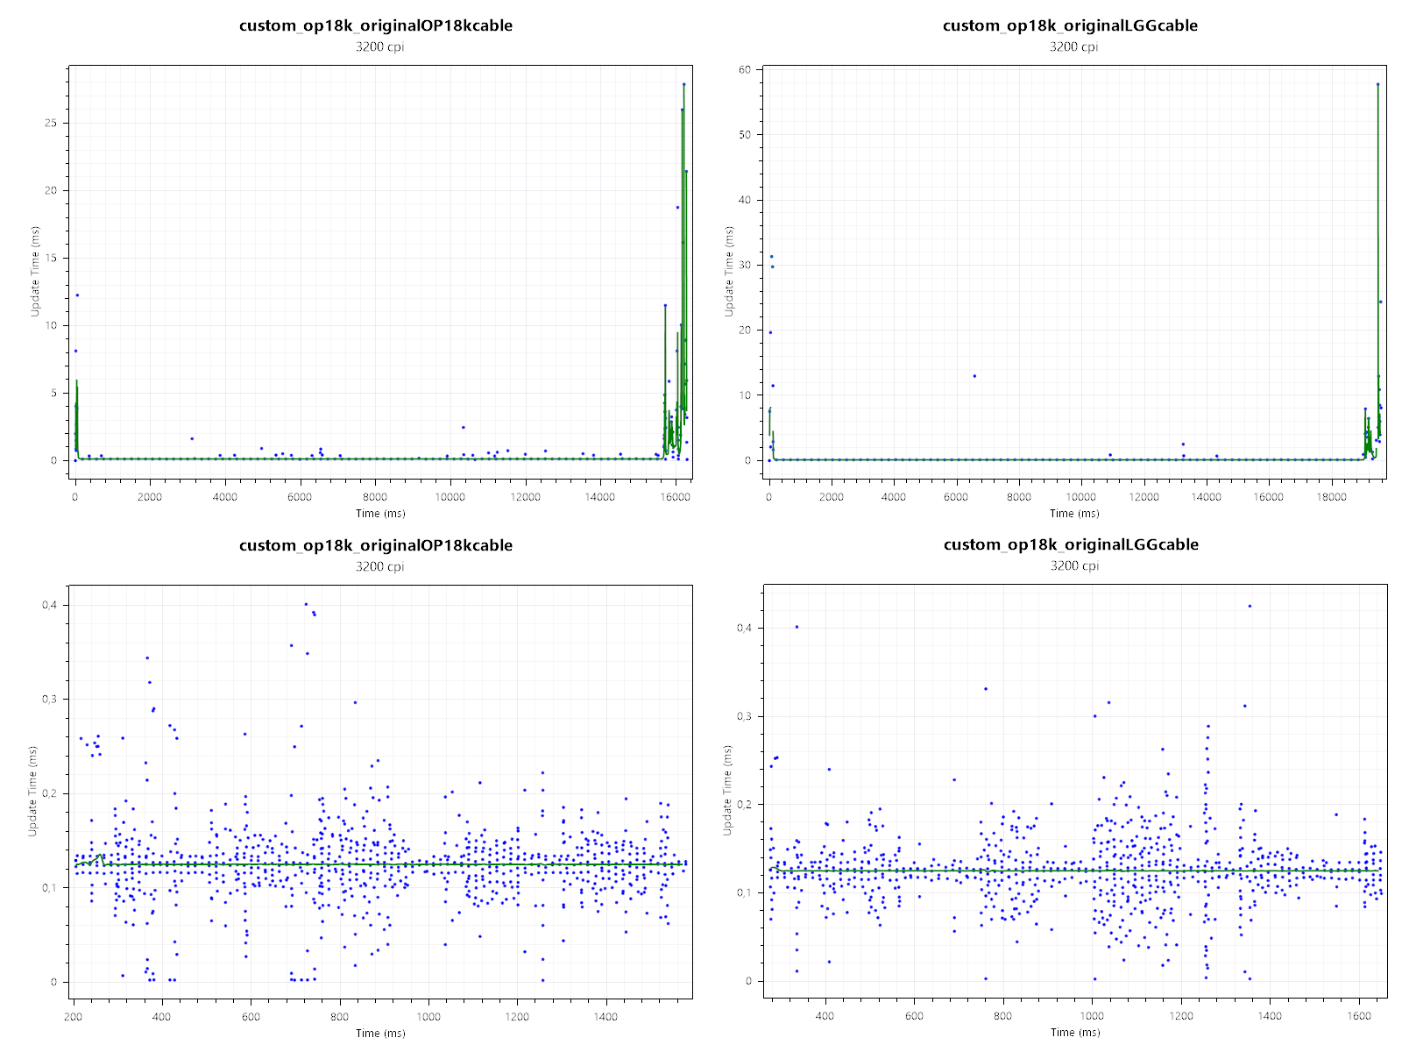1402x1052 pixels.
Task: Click Update Time (ms) axis label of top-right chart
Action: point(729,271)
